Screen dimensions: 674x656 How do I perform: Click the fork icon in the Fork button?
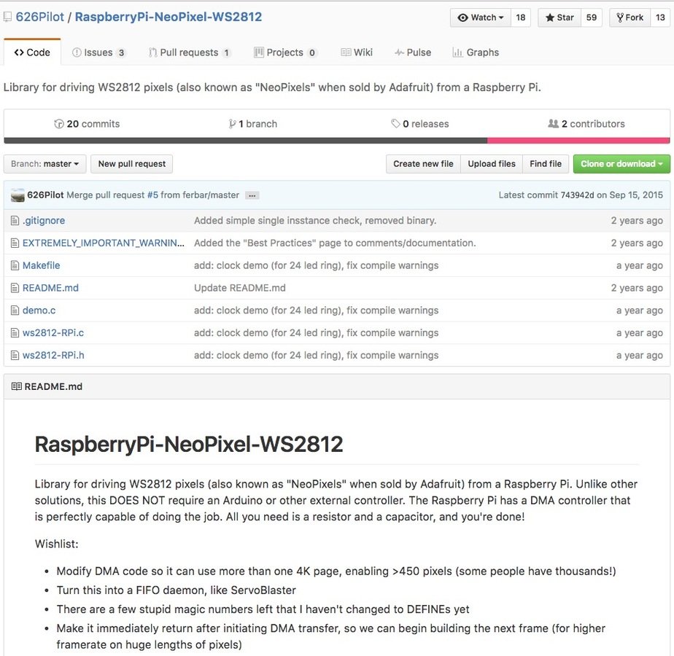tap(620, 17)
